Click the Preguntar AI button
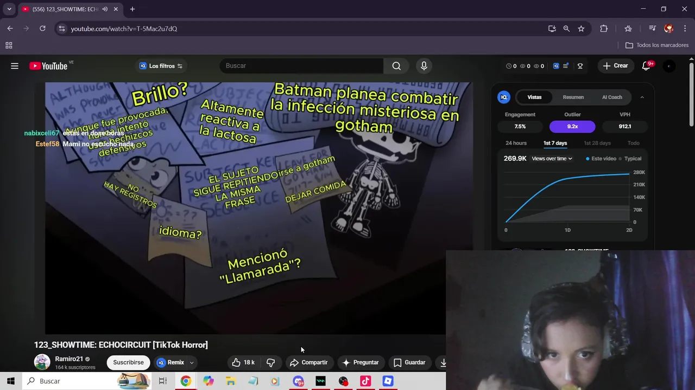 pyautogui.click(x=360, y=362)
